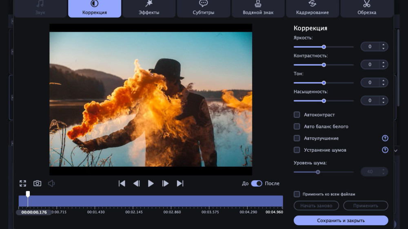This screenshot has height=229, width=408.
Task: Open the Коррекция tab
Action: tap(95, 8)
